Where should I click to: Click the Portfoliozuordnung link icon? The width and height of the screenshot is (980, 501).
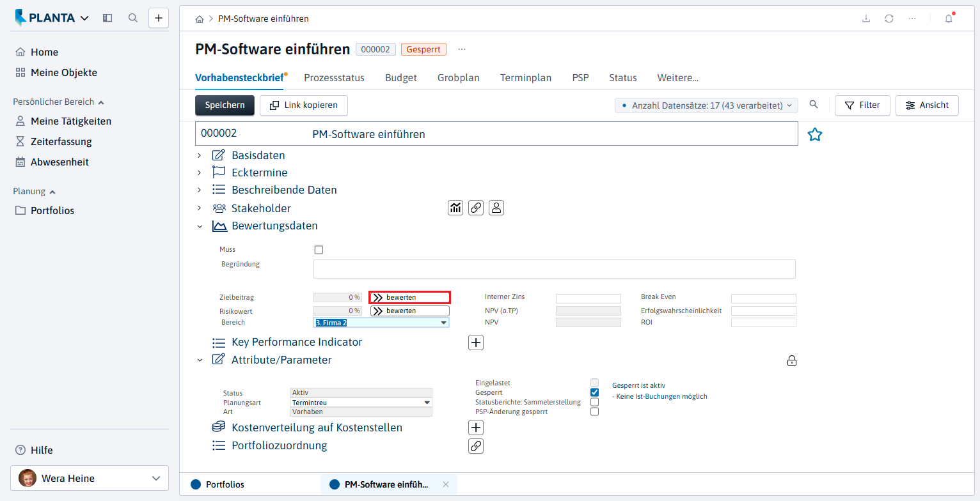pyautogui.click(x=476, y=446)
